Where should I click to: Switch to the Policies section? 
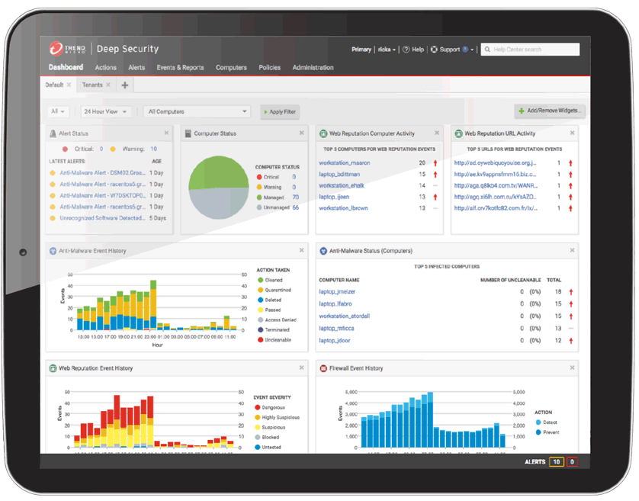269,68
